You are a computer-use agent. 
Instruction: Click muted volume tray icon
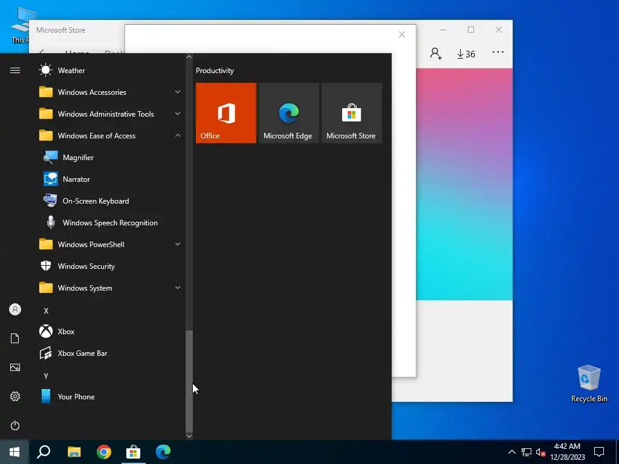(540, 452)
